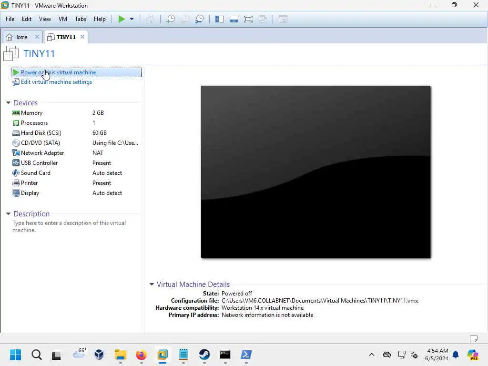Open the notifications bell icon

click(x=456, y=355)
